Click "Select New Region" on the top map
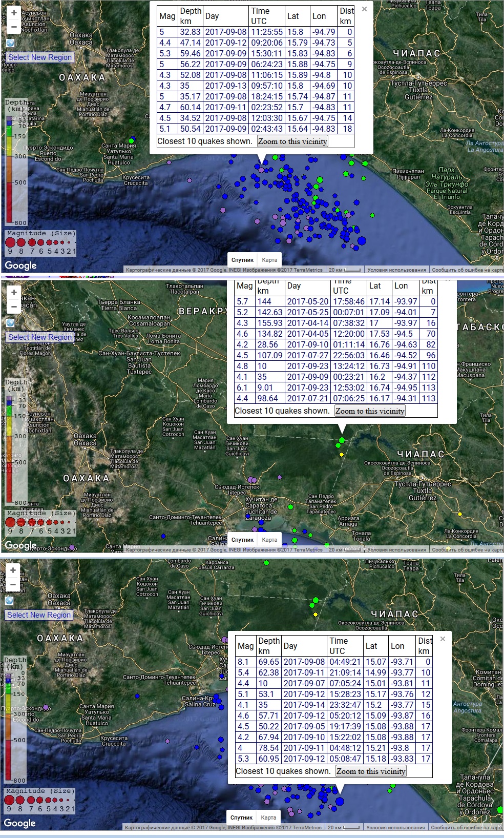This screenshot has height=838, width=504. (40, 57)
